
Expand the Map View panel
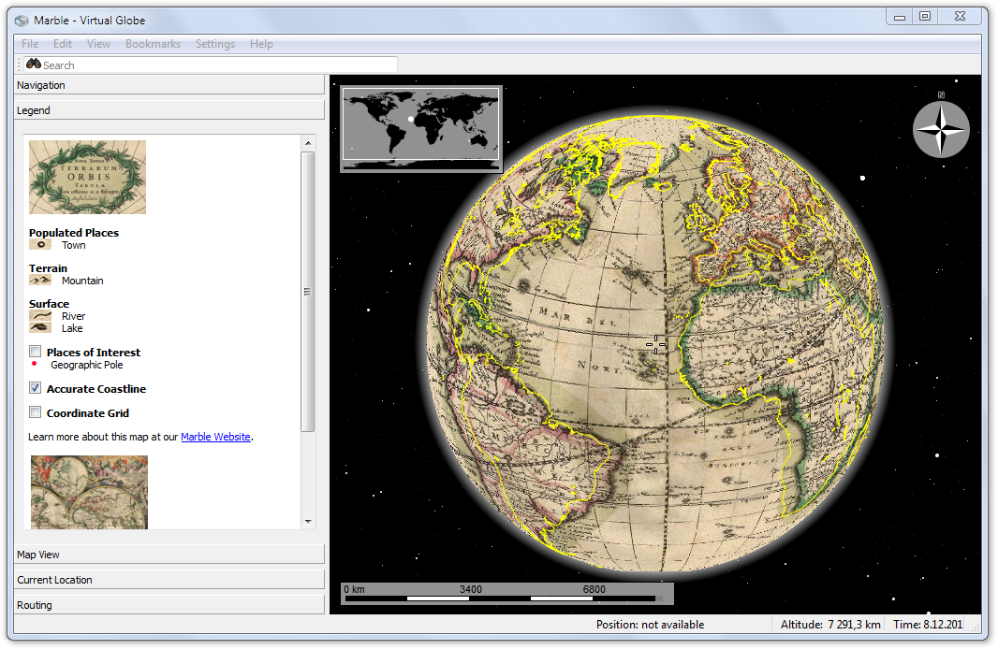[x=169, y=555]
